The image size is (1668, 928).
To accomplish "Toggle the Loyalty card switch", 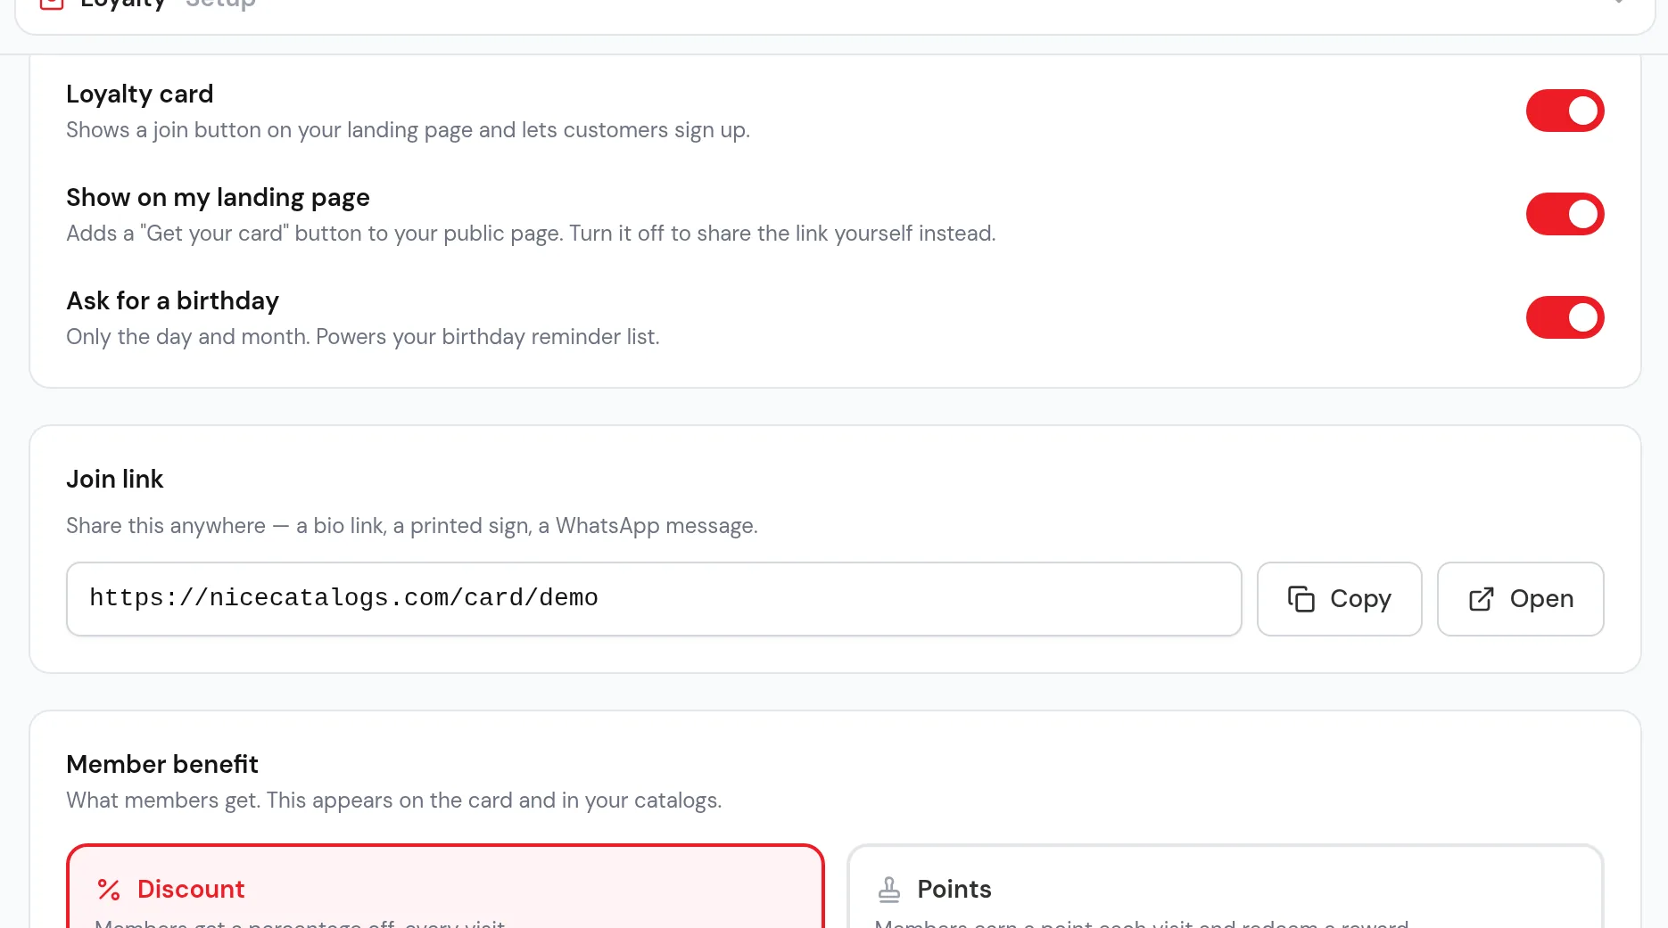I will [1565, 111].
